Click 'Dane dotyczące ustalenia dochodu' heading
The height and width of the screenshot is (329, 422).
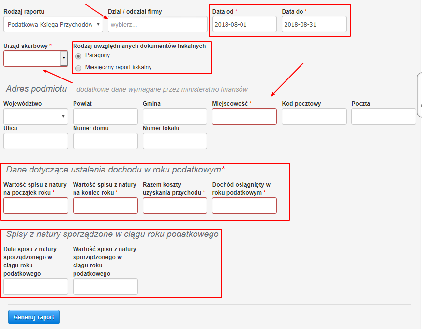pos(115,170)
